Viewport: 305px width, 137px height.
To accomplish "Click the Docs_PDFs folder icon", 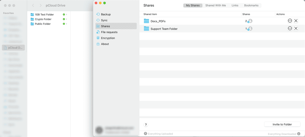I will [146, 21].
